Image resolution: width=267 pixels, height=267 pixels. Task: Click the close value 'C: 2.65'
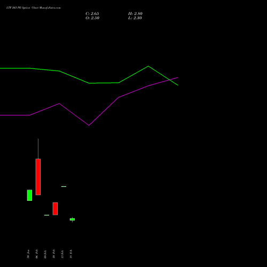coord(92,14)
